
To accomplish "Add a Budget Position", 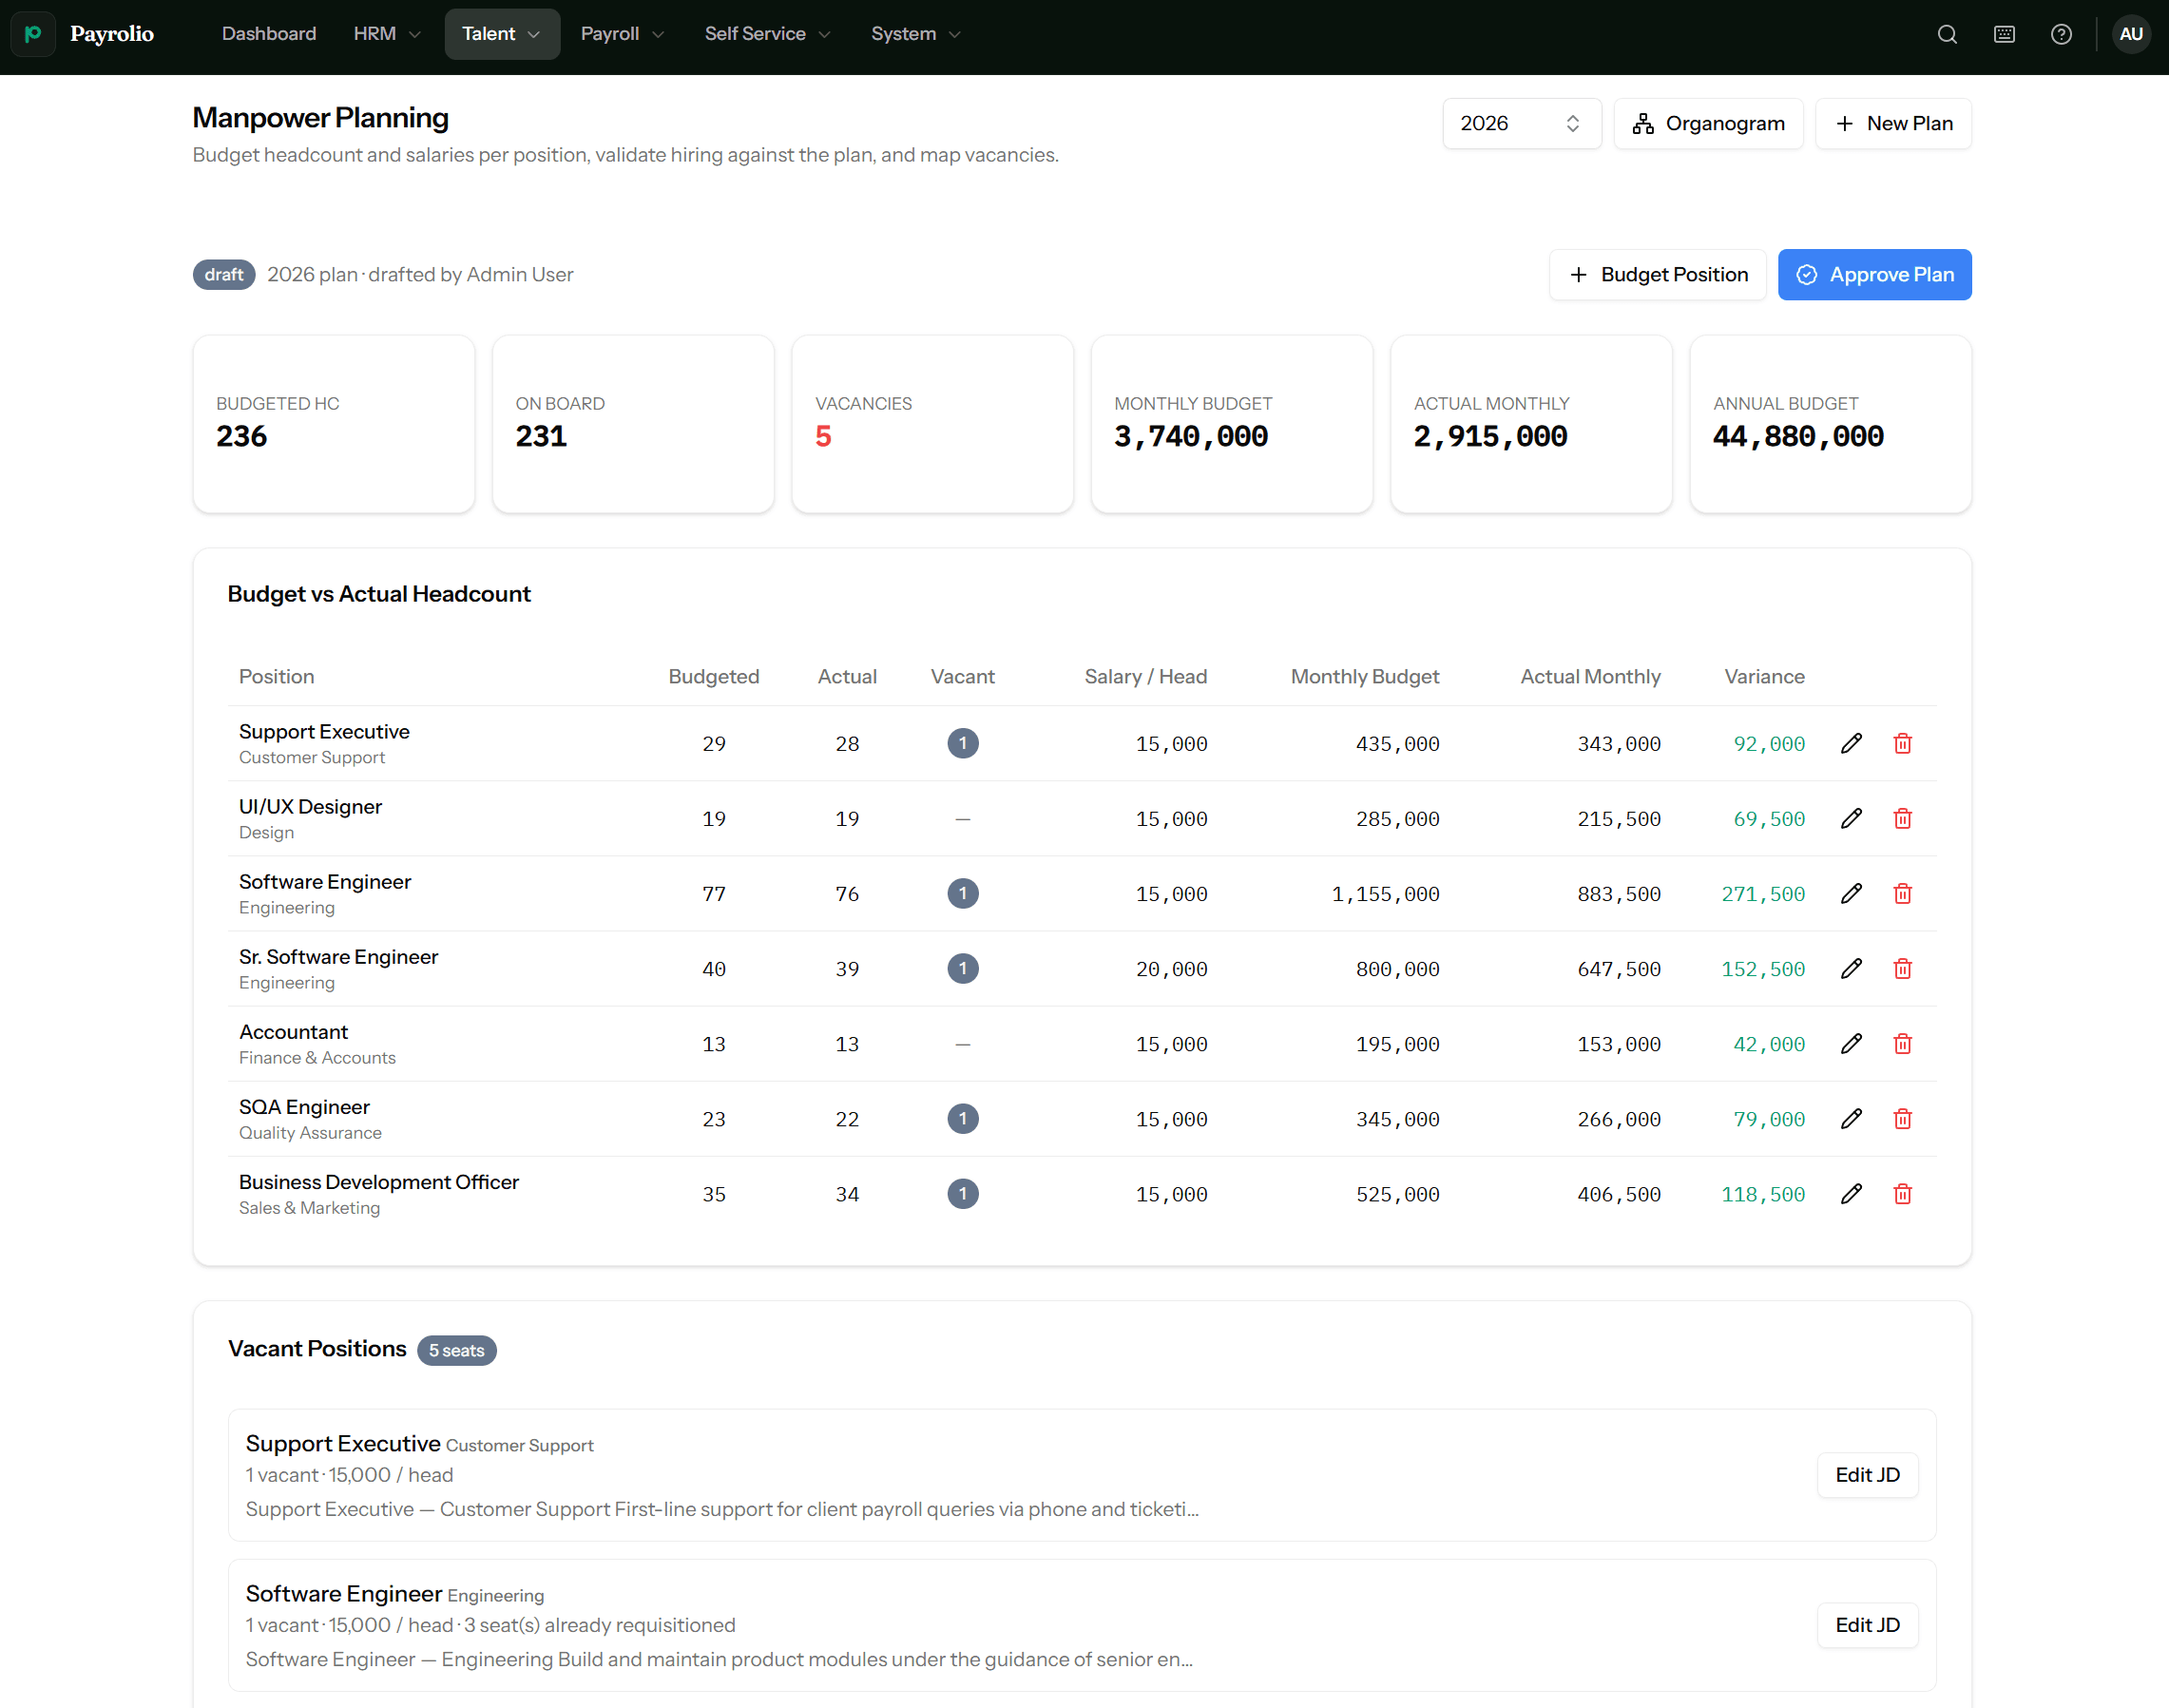I will tap(1658, 274).
